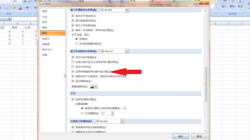Open the 加载项 options category
Screen dimensions: 250x140
pyautogui.click(x=46, y=44)
